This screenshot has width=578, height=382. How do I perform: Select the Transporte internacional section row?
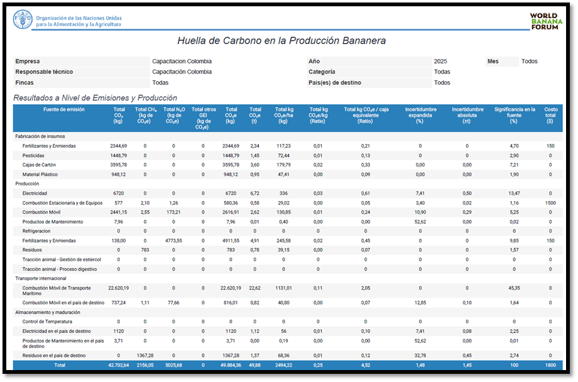[x=40, y=278]
